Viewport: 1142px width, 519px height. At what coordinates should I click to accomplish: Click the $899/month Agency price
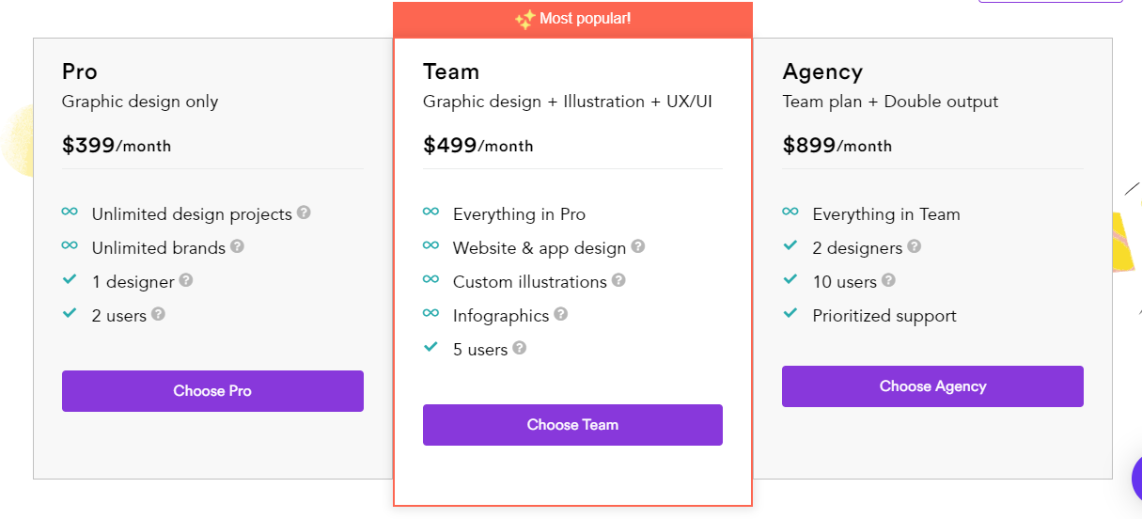[x=837, y=146]
